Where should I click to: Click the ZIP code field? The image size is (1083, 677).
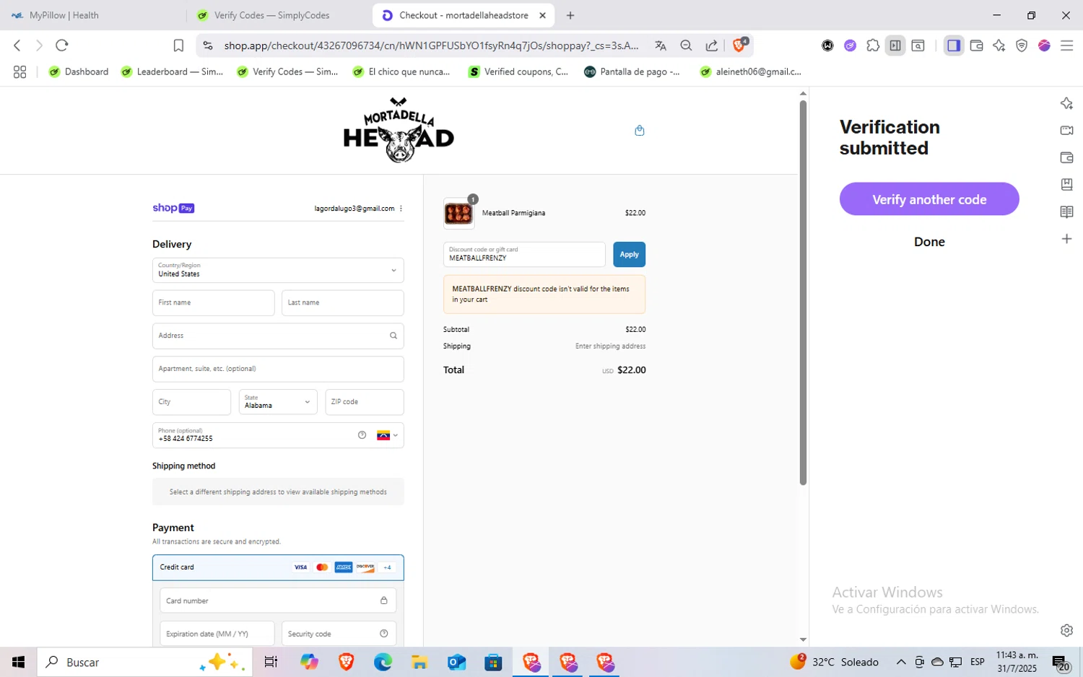365,402
